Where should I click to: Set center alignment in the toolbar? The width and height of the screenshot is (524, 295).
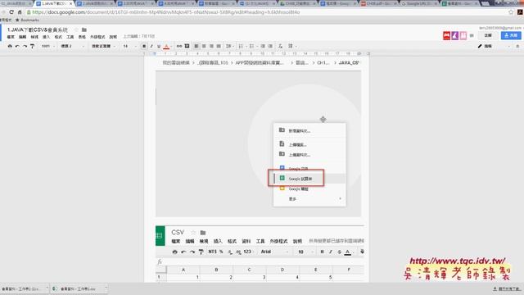coord(204,46)
